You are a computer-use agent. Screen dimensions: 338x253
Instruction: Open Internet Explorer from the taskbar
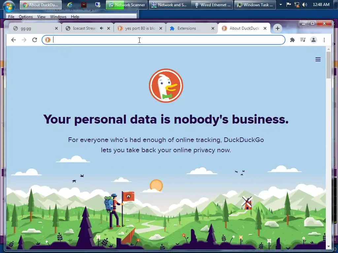click(x=69, y=5)
